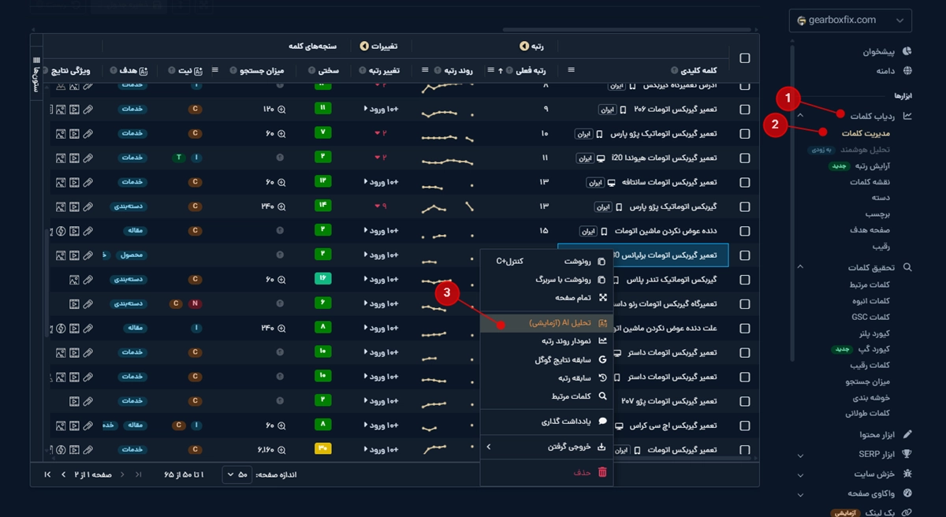Click the full-screen icon beside تمام صفحه
The width and height of the screenshot is (946, 517).
click(602, 298)
